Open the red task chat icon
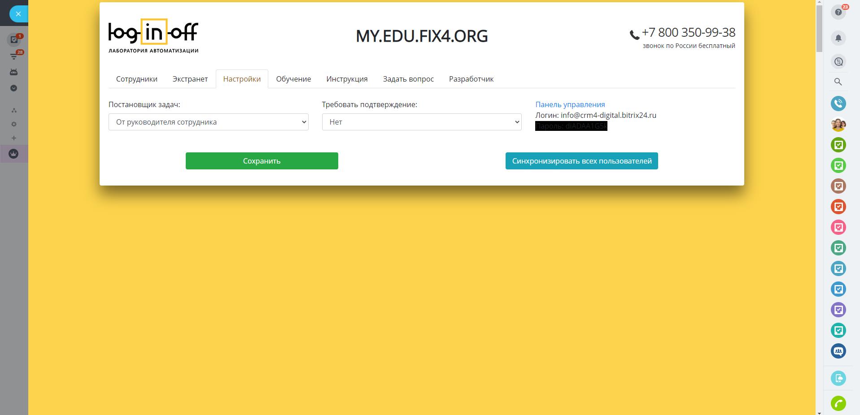Viewport: 860px width, 415px height. coord(838,207)
